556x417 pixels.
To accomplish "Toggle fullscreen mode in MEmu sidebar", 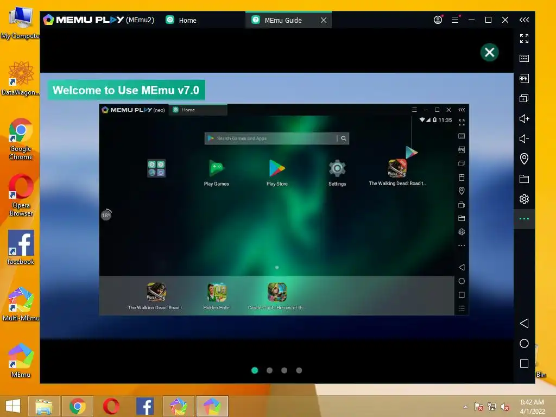I will [524, 39].
